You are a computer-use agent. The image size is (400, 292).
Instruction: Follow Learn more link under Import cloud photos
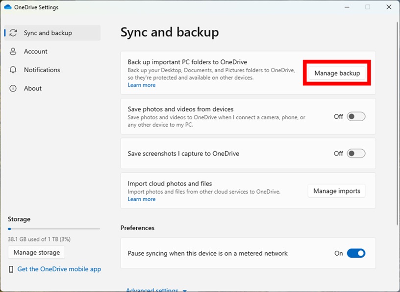[141, 199]
